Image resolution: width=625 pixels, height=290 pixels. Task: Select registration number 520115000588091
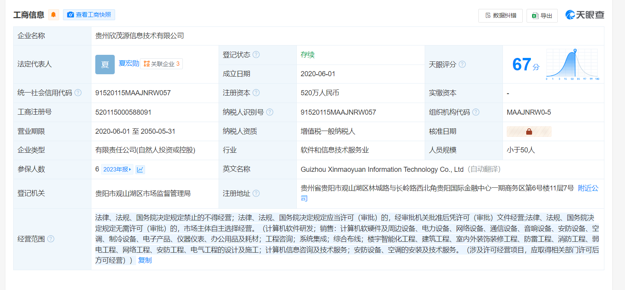[123, 112]
